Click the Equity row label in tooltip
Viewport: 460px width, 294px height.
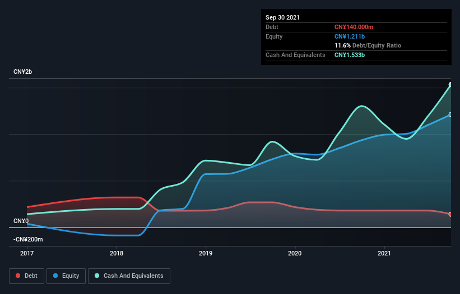pos(274,36)
